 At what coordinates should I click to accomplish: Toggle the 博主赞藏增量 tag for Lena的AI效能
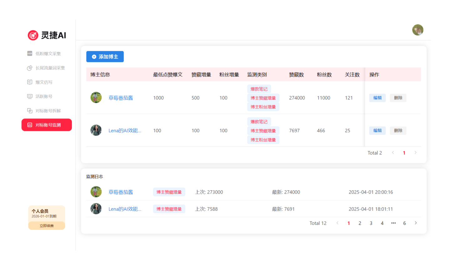click(263, 130)
